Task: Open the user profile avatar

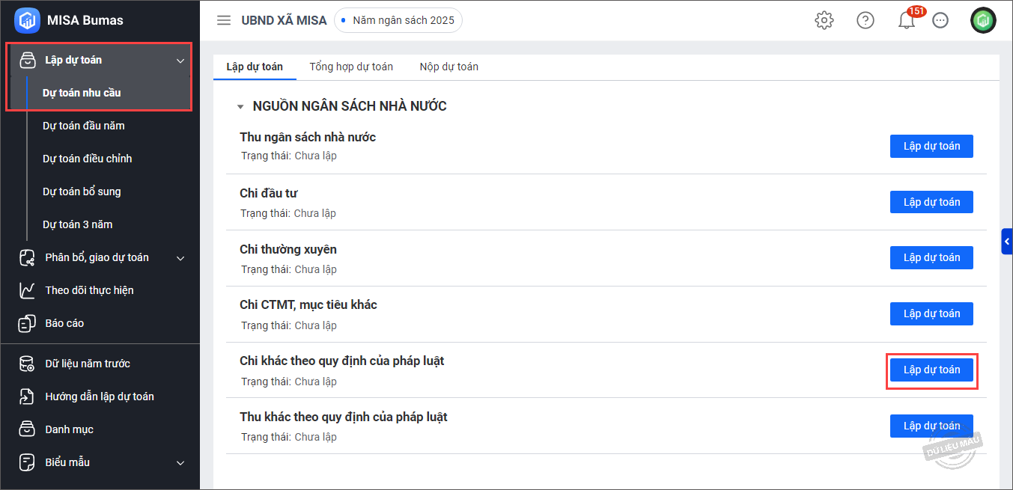Action: 983,20
